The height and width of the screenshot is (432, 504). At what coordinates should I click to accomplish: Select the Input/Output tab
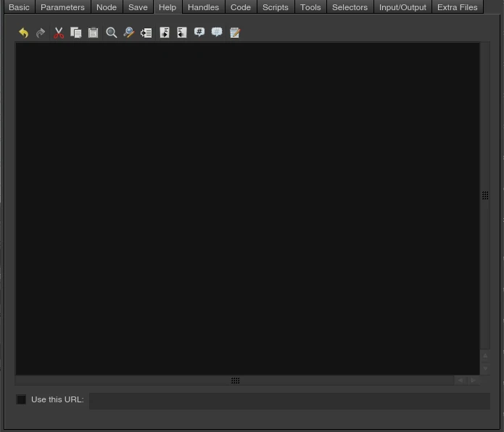[402, 7]
